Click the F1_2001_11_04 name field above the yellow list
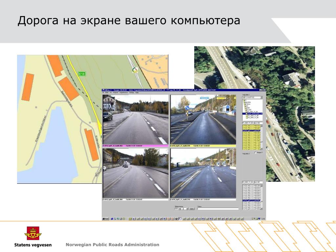Viewport: 336px width, 252px height. coord(248,123)
